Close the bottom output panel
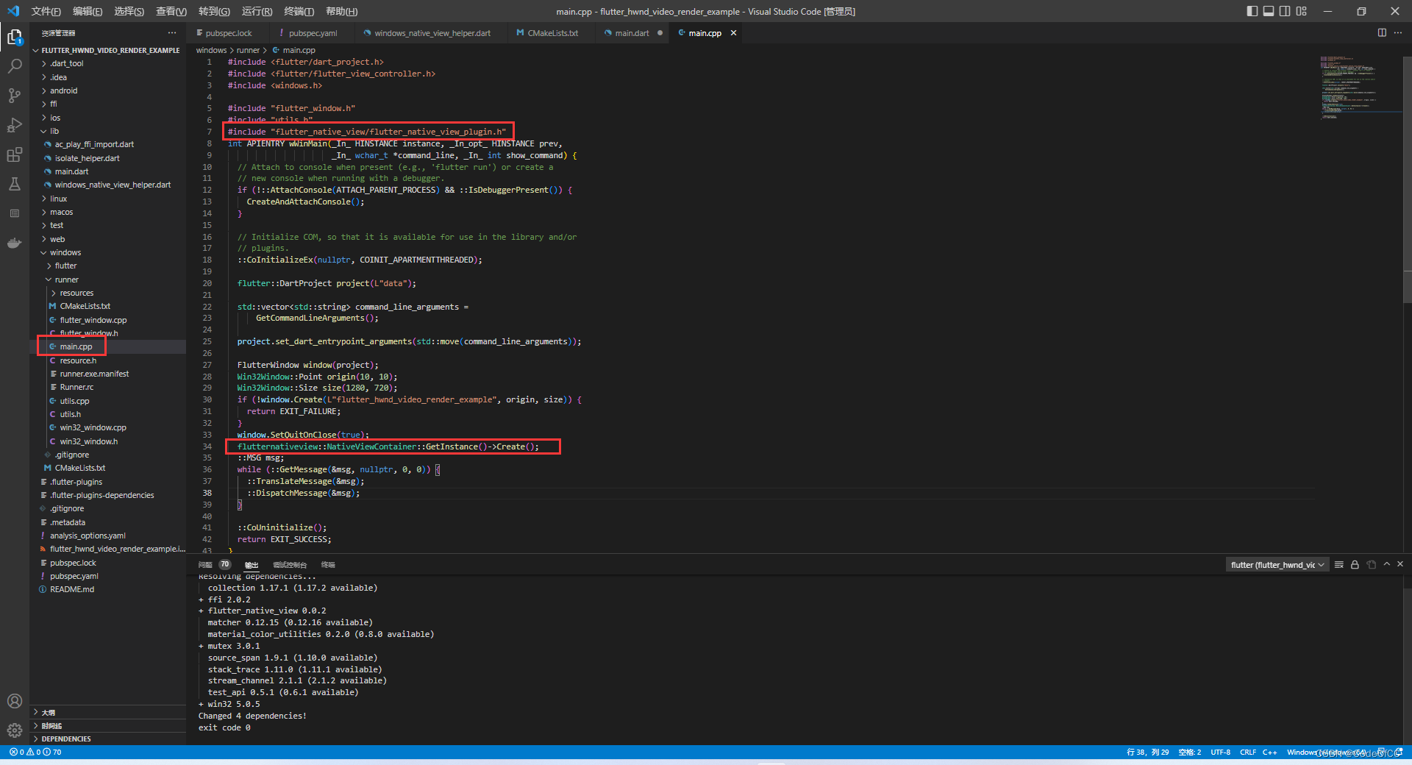 tap(1400, 564)
